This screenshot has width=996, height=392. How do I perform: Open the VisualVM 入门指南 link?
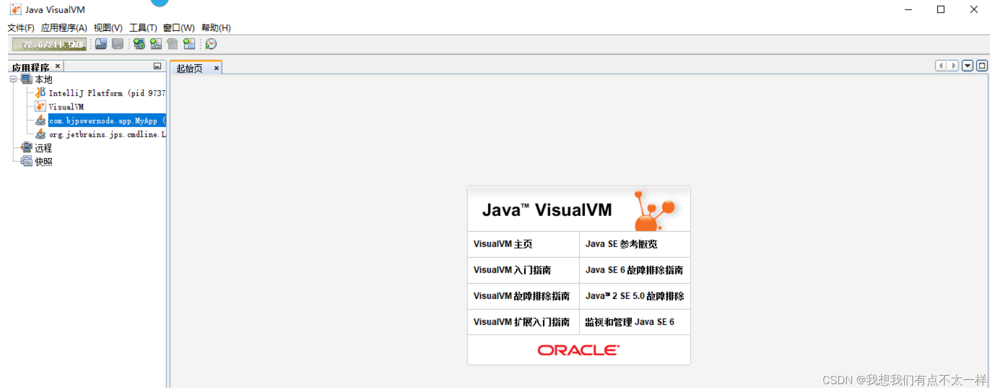pyautogui.click(x=512, y=270)
